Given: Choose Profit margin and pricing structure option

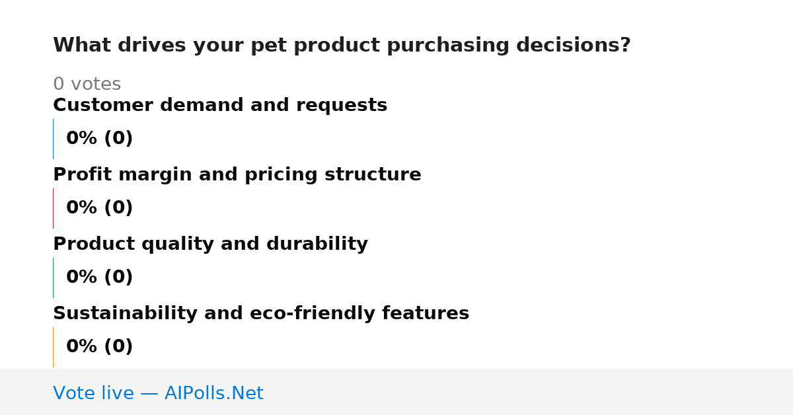Looking at the screenshot, I should point(237,174).
